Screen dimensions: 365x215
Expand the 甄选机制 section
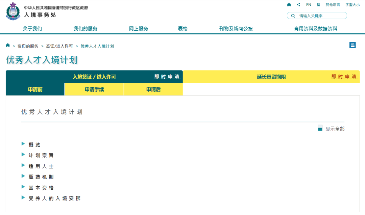pyautogui.click(x=41, y=177)
